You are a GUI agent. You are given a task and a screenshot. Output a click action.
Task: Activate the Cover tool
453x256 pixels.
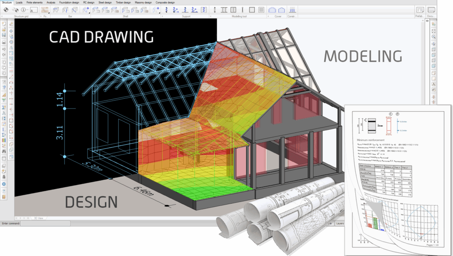(x=272, y=10)
